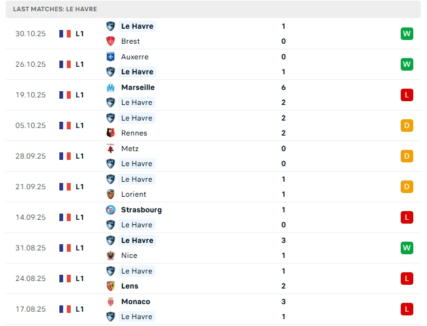This screenshot has height=326, width=427.
Task: Click the Last Matches: Le Havre header
Action: 55,9
